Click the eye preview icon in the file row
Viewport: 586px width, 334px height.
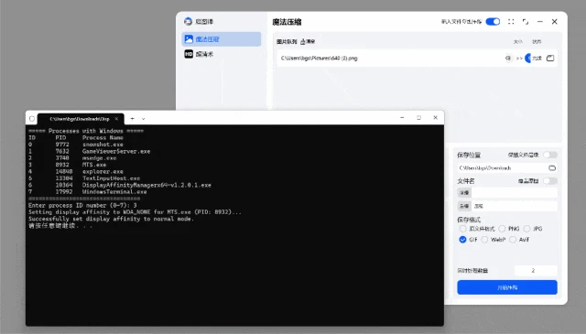pyautogui.click(x=508, y=59)
